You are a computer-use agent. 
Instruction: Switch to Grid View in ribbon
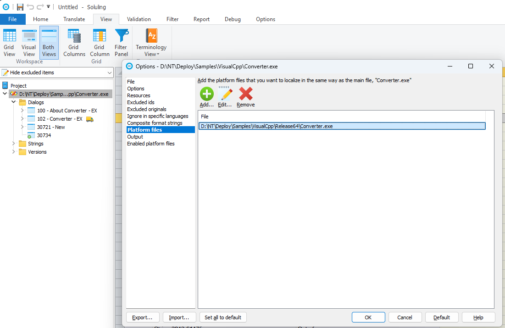point(9,42)
